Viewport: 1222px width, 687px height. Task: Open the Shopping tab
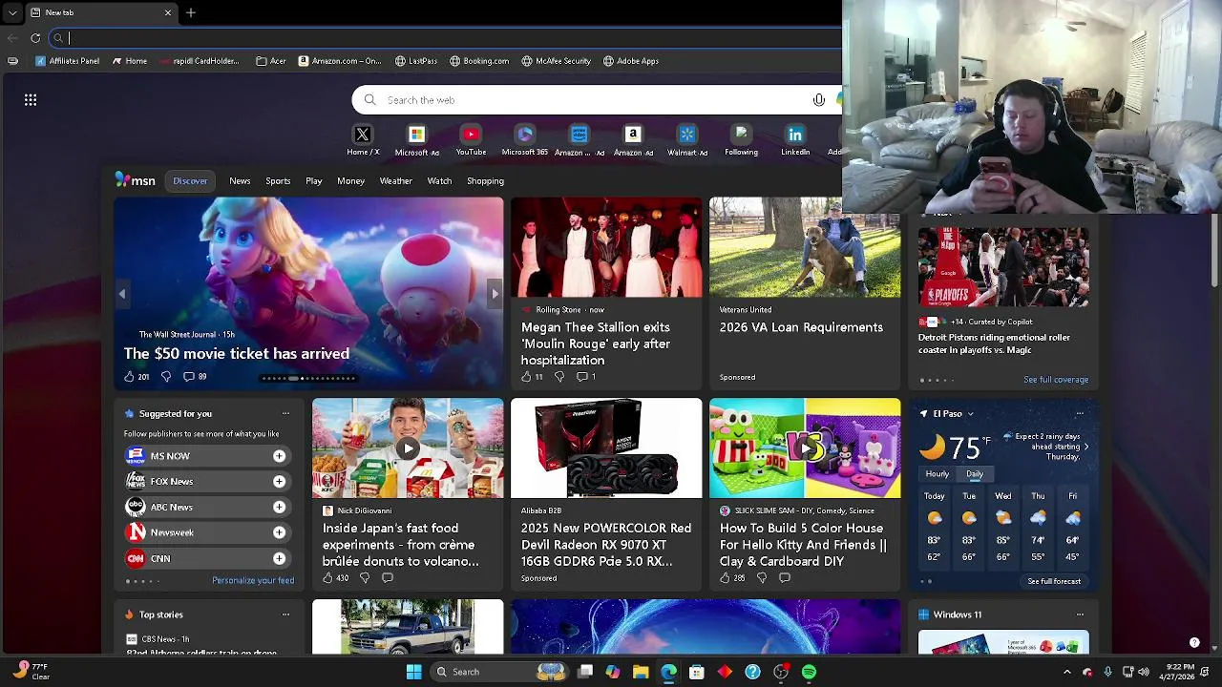pyautogui.click(x=485, y=180)
